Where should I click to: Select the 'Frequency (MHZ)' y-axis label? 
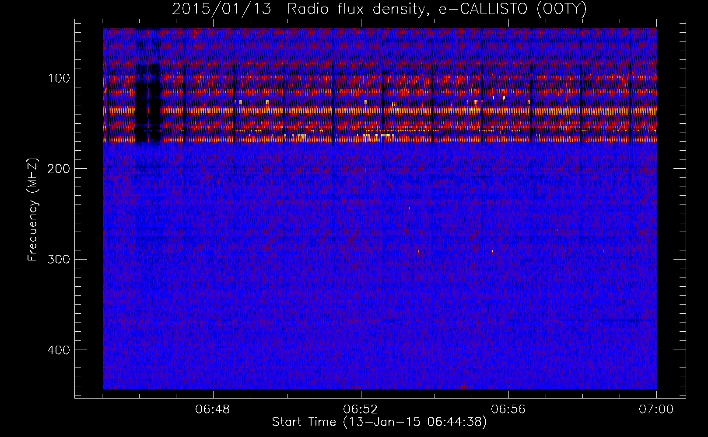33,209
